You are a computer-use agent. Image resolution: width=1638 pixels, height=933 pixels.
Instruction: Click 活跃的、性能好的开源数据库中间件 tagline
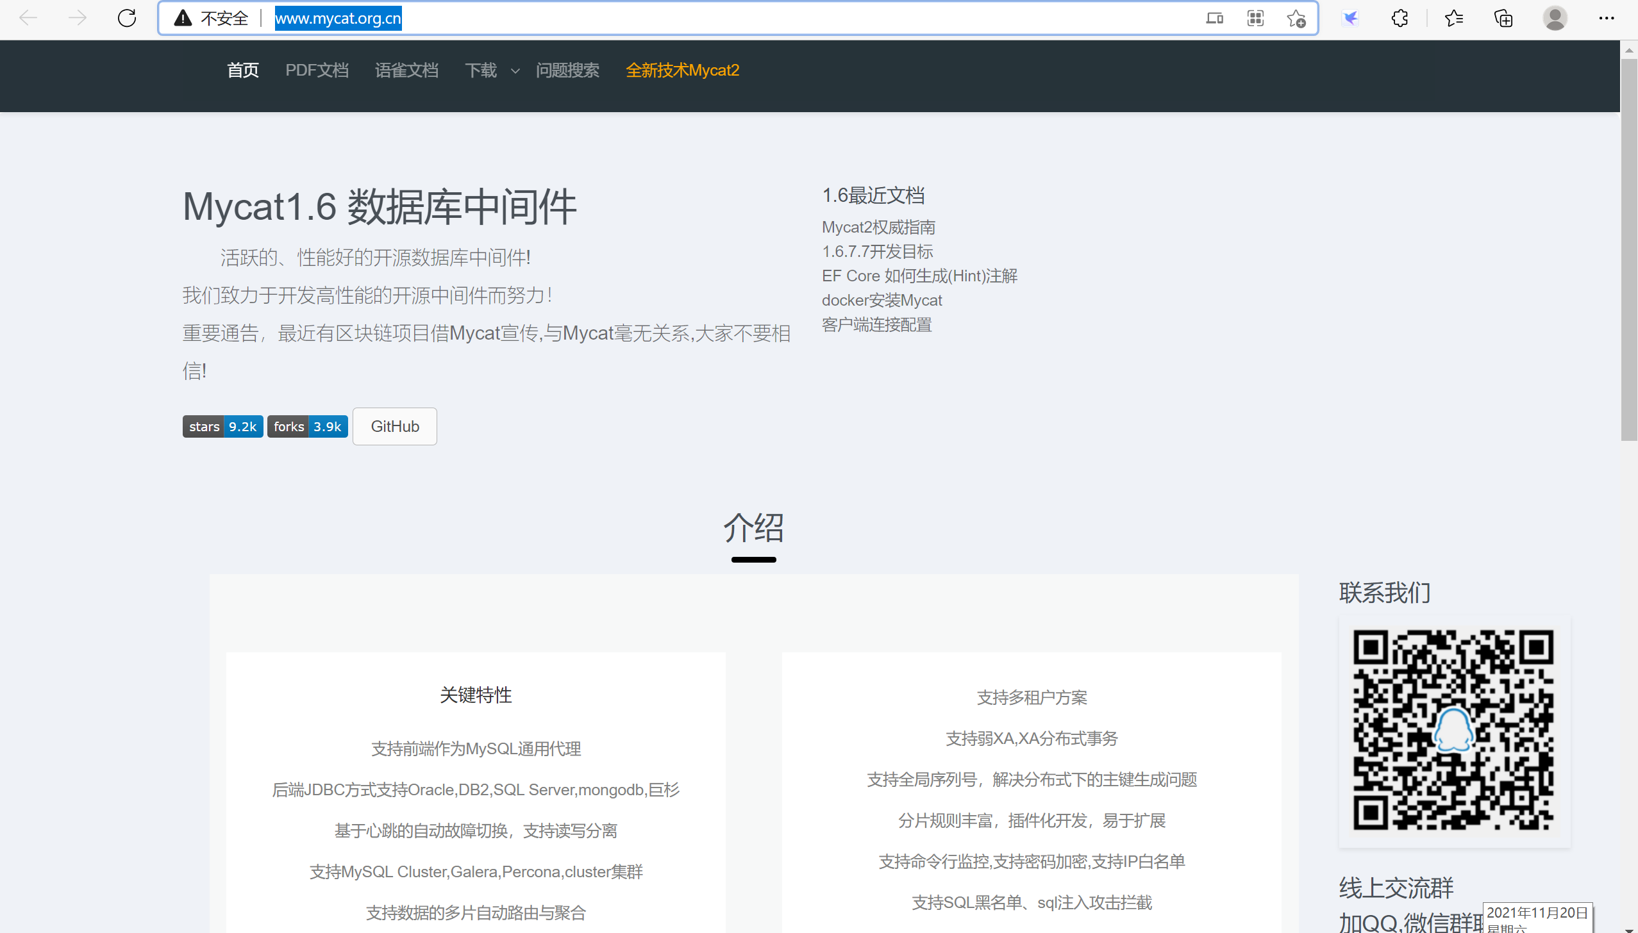[376, 257]
